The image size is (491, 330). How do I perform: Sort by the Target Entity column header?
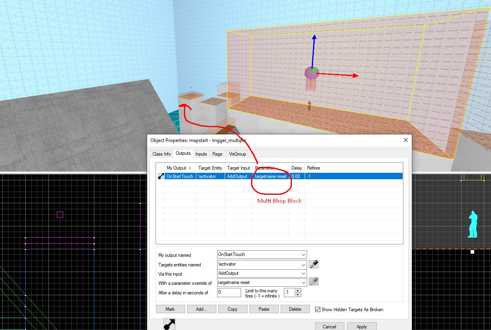[x=210, y=168]
